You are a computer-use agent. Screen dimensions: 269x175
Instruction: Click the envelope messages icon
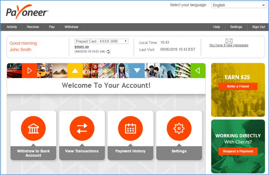pyautogui.click(x=229, y=41)
